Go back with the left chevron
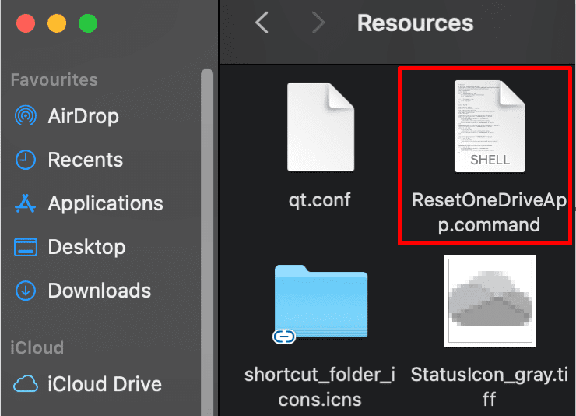Image resolution: width=576 pixels, height=416 pixels. point(262,23)
